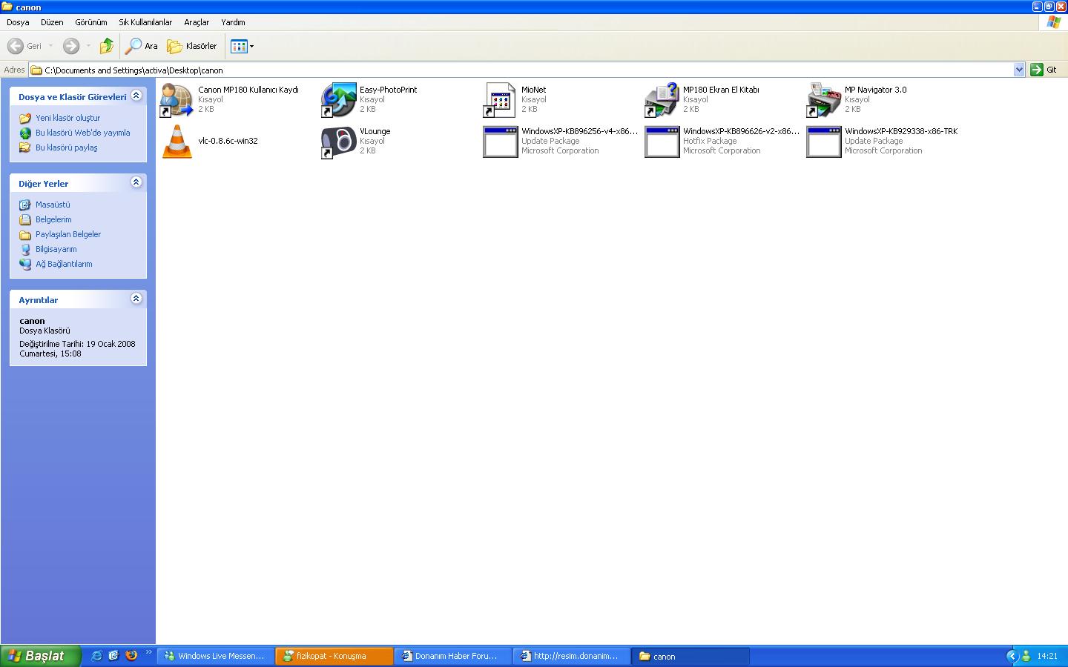Select the MP180 Ekran El Kitabı icon

click(x=662, y=100)
